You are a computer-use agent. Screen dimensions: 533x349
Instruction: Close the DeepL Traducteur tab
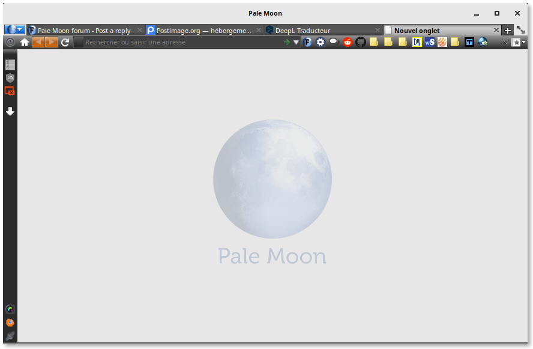point(377,30)
